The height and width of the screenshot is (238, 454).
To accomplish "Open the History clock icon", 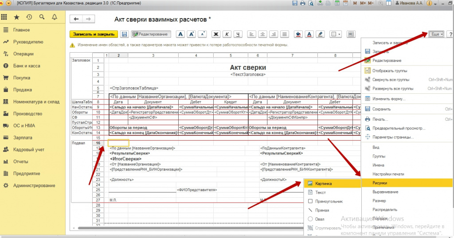I will coord(29,17).
